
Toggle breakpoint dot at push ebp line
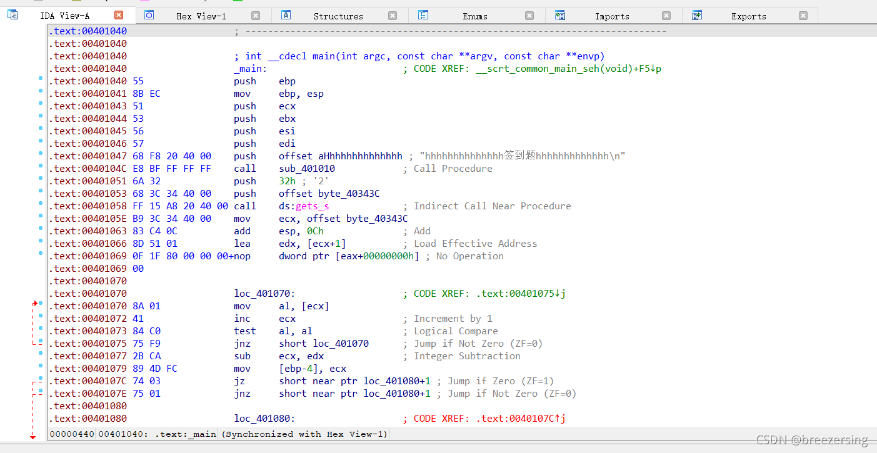[41, 79]
